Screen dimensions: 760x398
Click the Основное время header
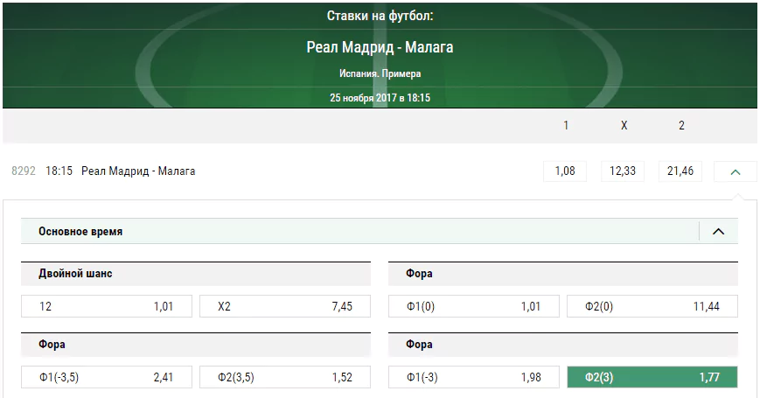80,232
